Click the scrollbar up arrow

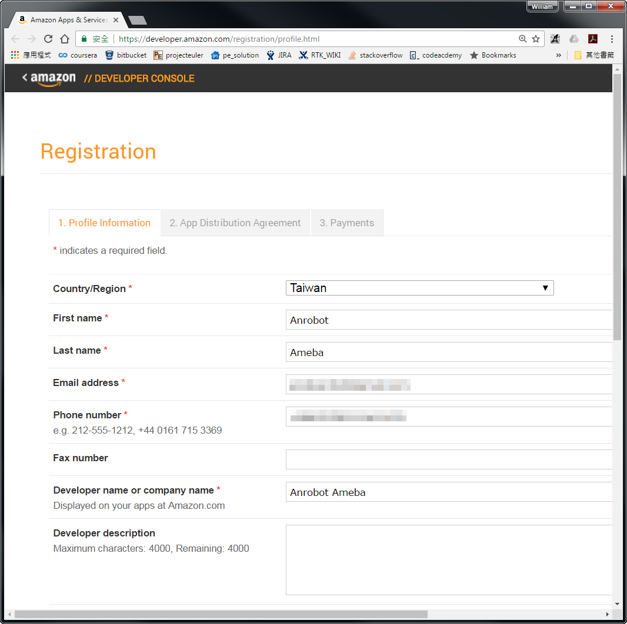click(x=617, y=69)
